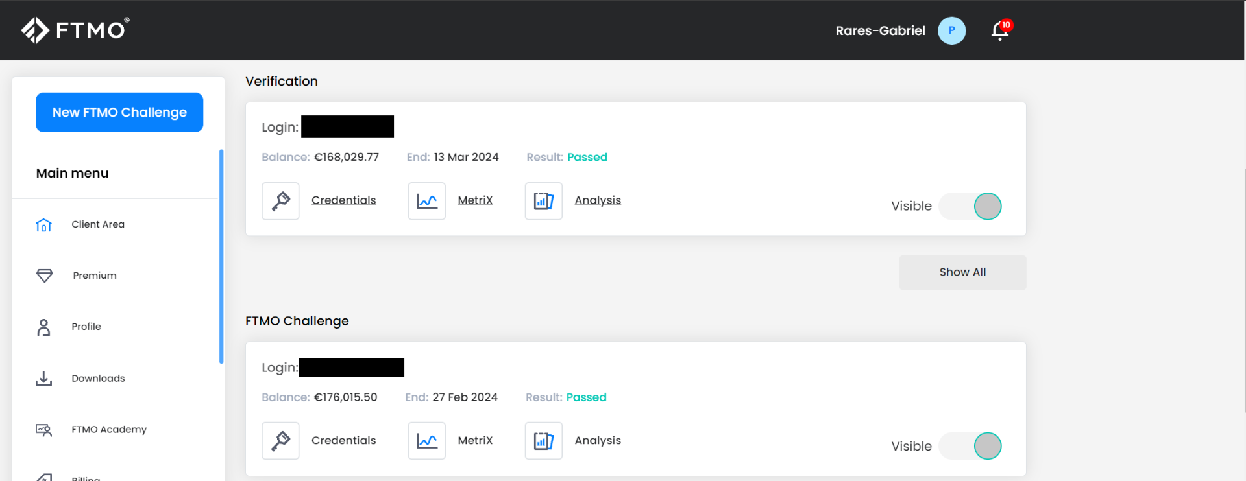
Task: Click the Show All button
Action: 962,272
